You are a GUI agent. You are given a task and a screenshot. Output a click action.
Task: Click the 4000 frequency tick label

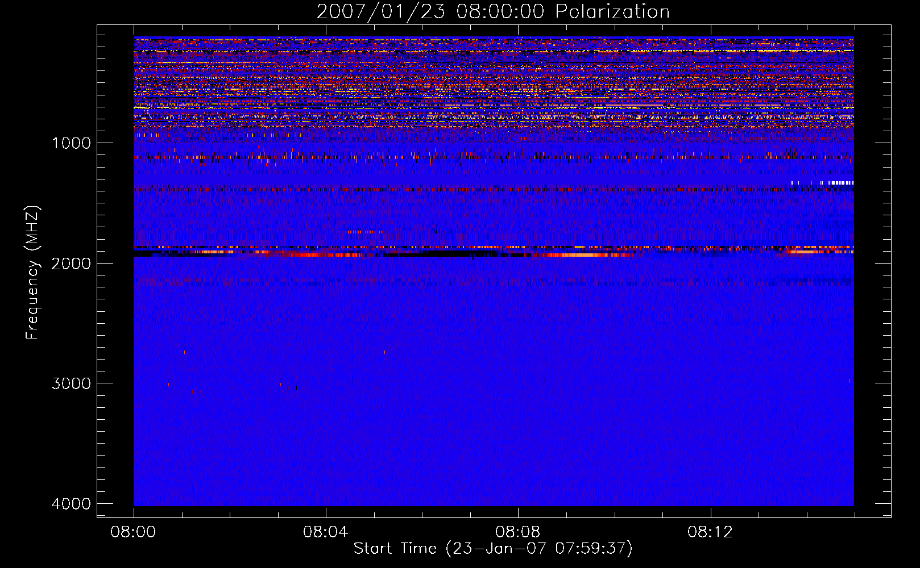(x=71, y=504)
